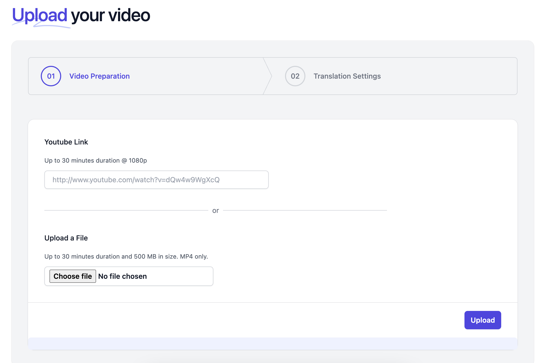Click the No file chosen text
Image resolution: width=543 pixels, height=363 pixels.
click(122, 276)
